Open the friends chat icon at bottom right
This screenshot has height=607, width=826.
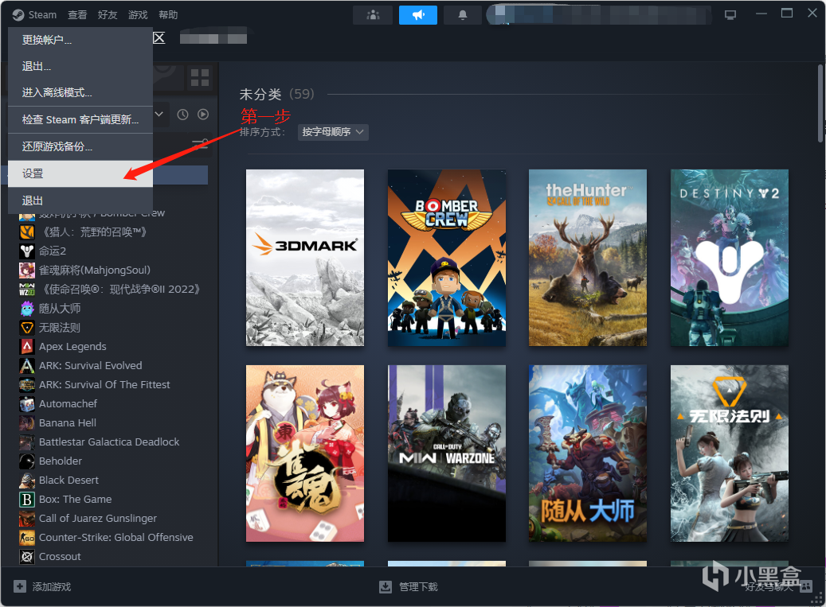[806, 586]
